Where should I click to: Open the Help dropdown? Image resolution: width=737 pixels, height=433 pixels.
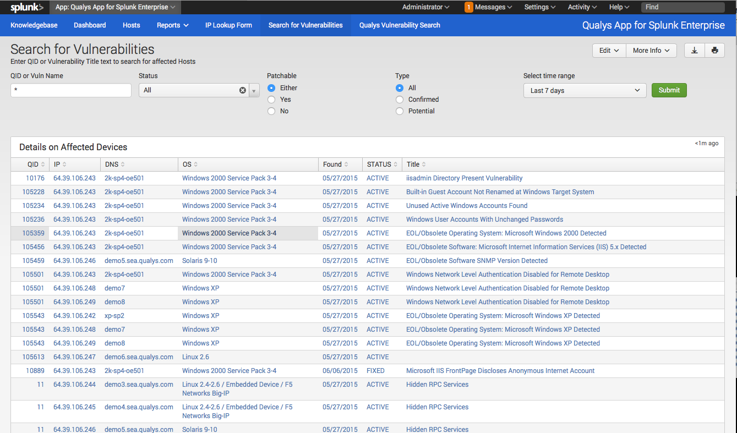(x=619, y=7)
